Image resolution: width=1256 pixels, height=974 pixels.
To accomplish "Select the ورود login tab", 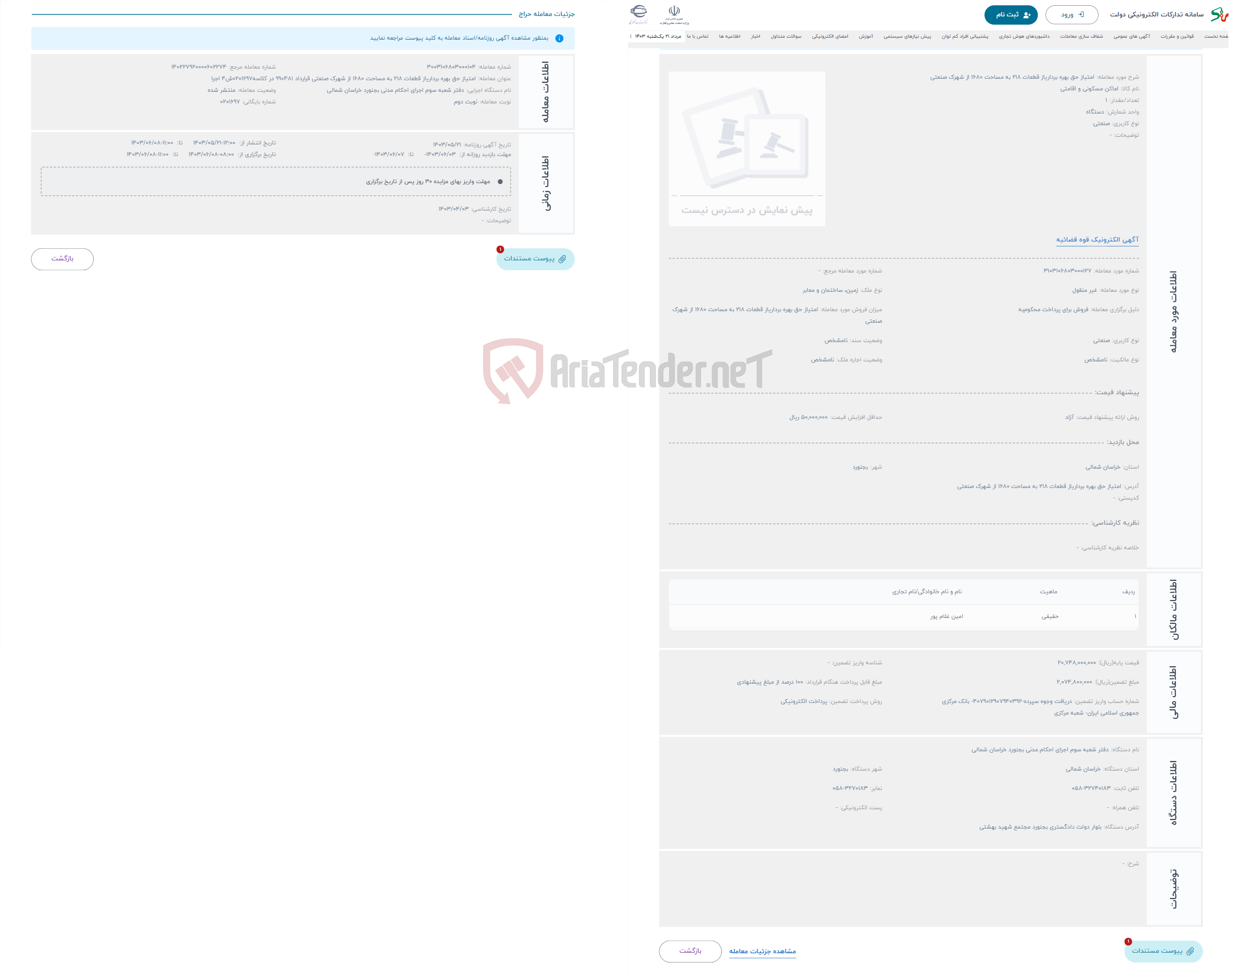I will [1070, 14].
